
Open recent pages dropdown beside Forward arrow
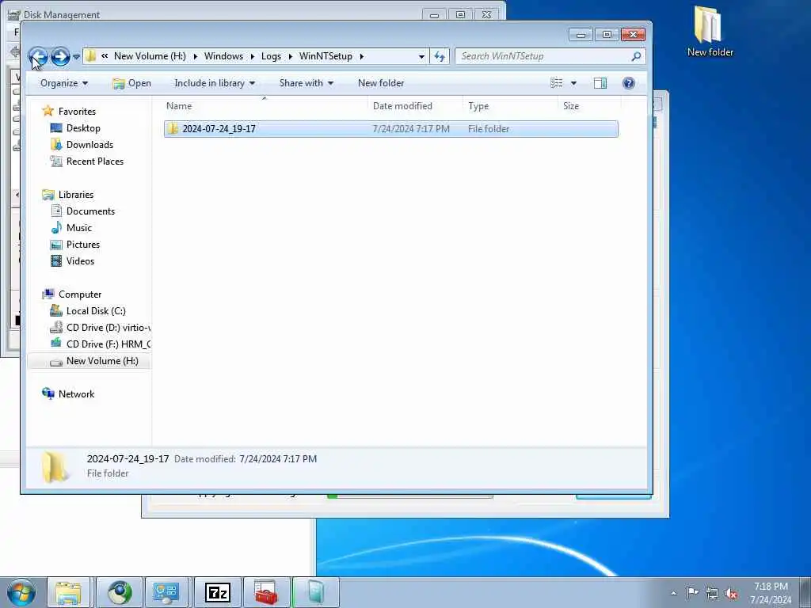coord(76,57)
